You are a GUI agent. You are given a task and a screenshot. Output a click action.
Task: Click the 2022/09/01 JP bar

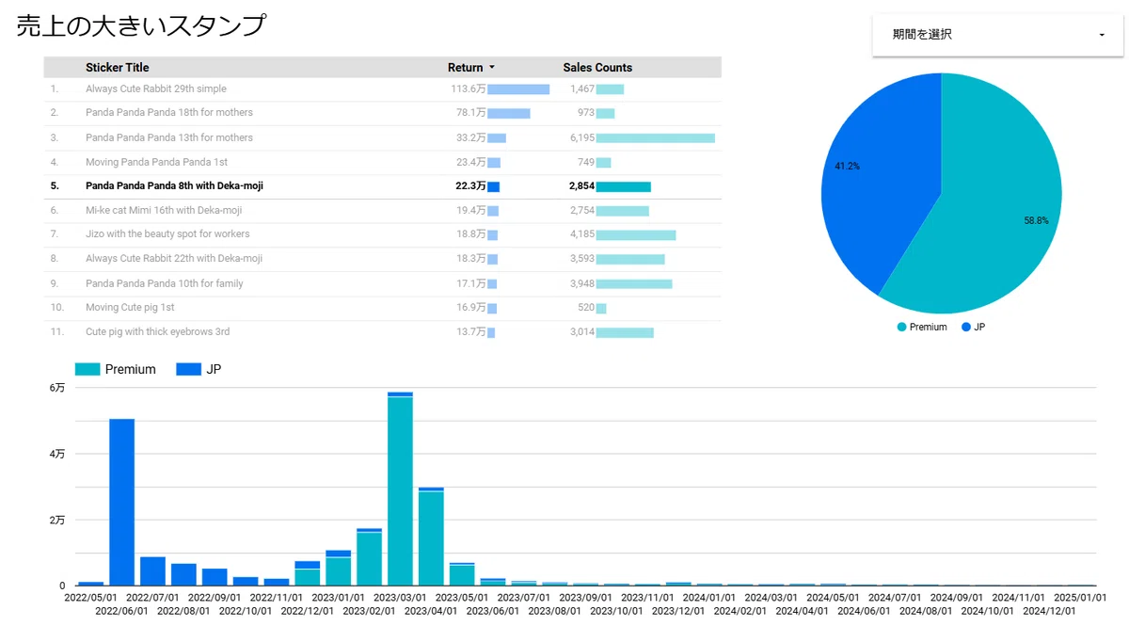pyautogui.click(x=215, y=577)
